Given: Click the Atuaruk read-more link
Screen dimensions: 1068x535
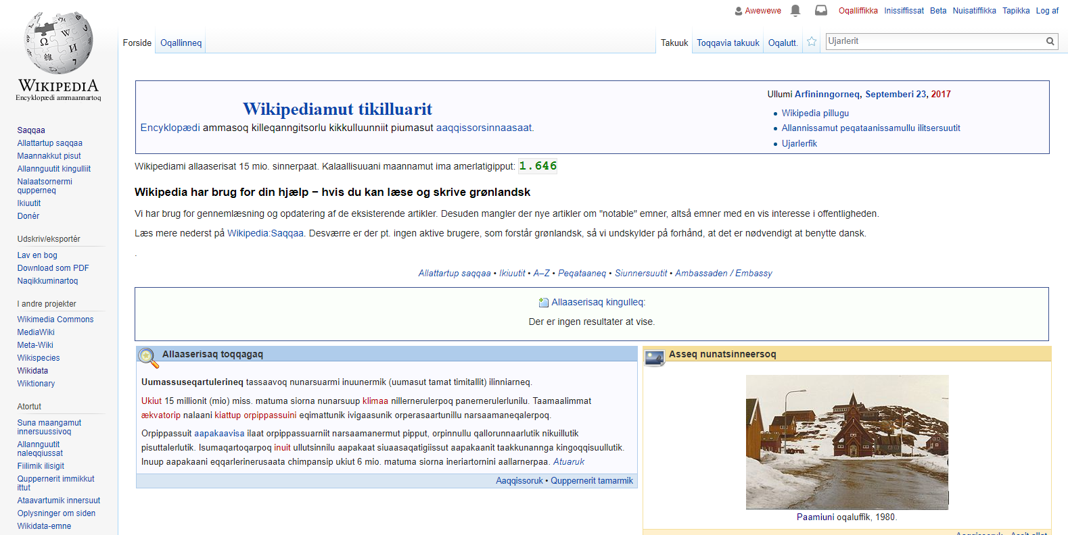Looking at the screenshot, I should tap(569, 462).
